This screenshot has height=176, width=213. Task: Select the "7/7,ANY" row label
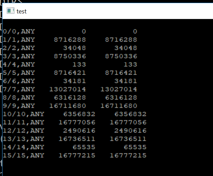(19, 90)
